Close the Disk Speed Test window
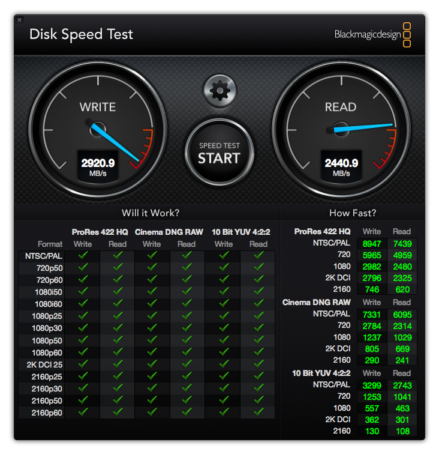 19,20
